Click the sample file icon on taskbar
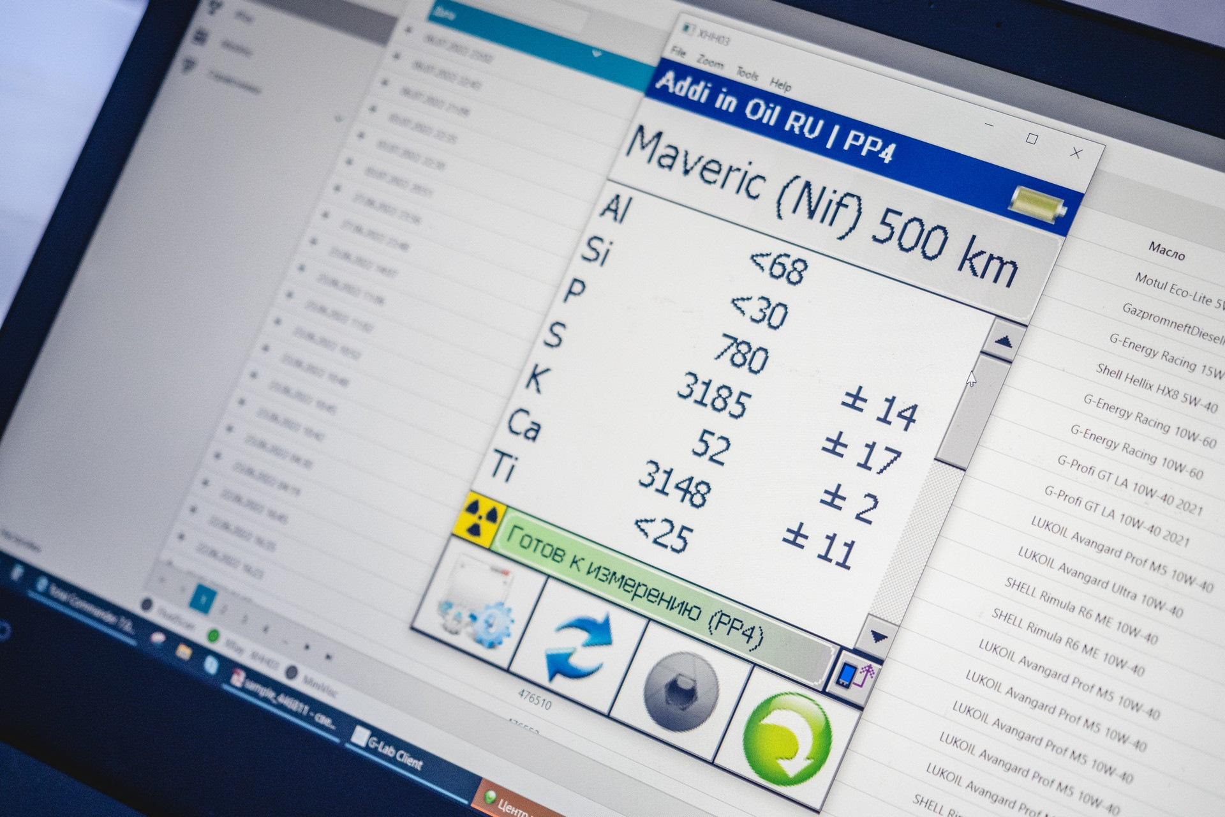Image resolution: width=1225 pixels, height=817 pixels. pyautogui.click(x=238, y=678)
